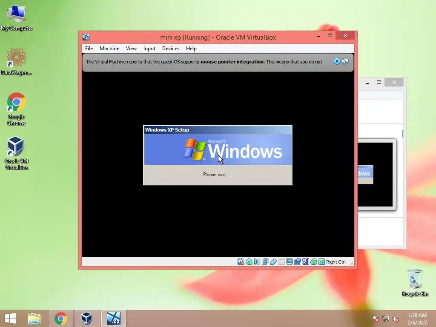Viewport: 436px width, 327px height.
Task: Click the VirtualBox window title bar icon
Action: (x=86, y=37)
